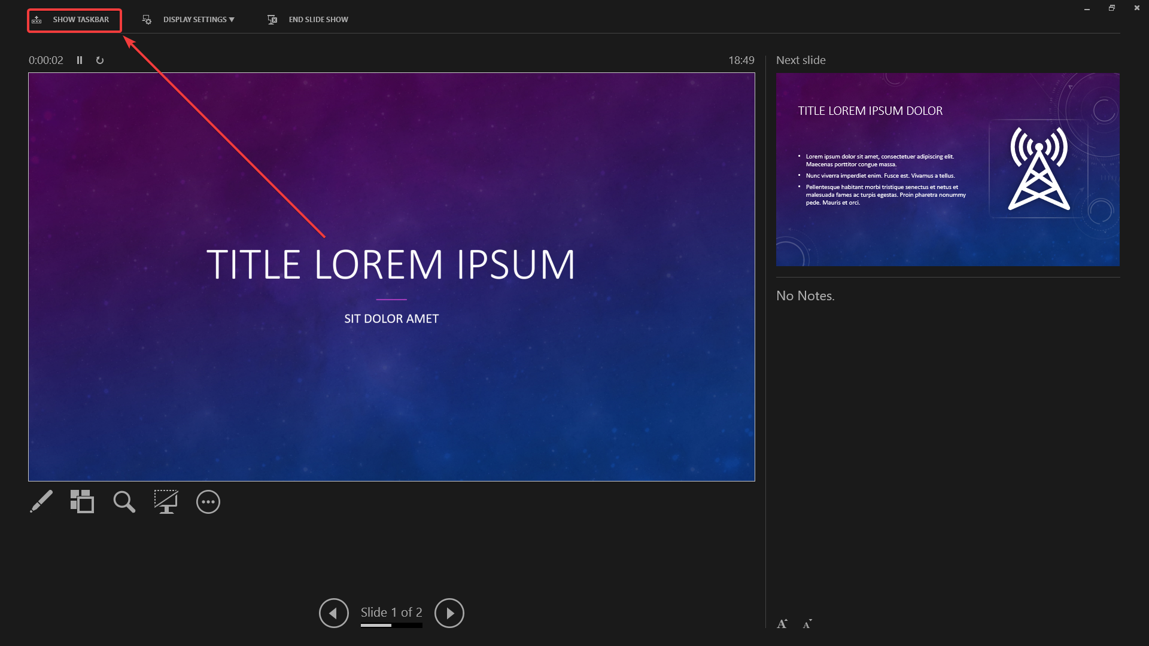Image resolution: width=1149 pixels, height=646 pixels.
Task: Click the clock reading 18:49
Action: click(x=741, y=60)
